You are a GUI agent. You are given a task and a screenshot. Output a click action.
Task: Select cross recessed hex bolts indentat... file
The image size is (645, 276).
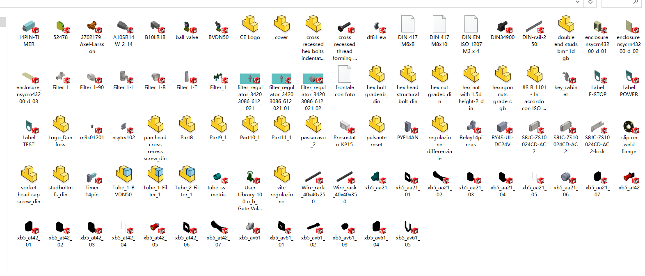point(313,24)
